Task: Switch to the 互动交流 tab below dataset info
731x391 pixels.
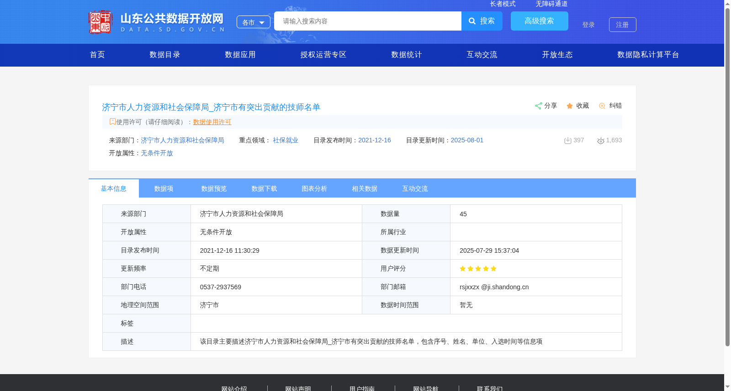Action: [415, 188]
